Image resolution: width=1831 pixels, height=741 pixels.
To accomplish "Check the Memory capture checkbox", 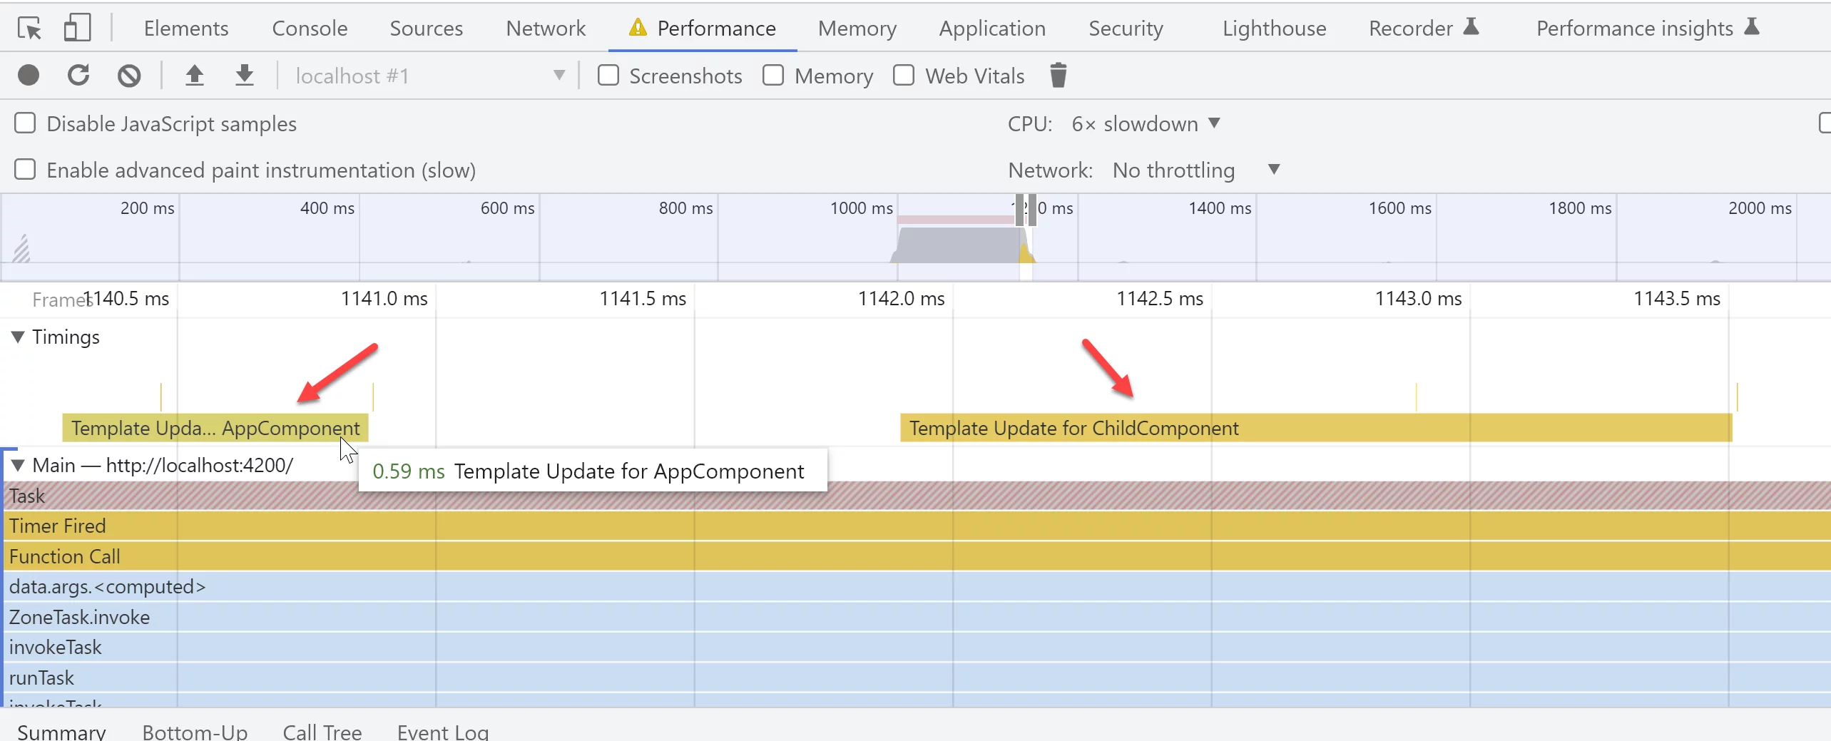I will (772, 75).
